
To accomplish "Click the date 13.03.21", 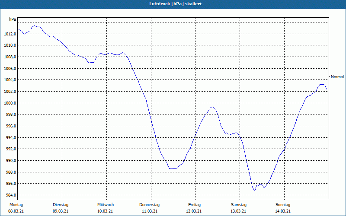I will 238,211.
